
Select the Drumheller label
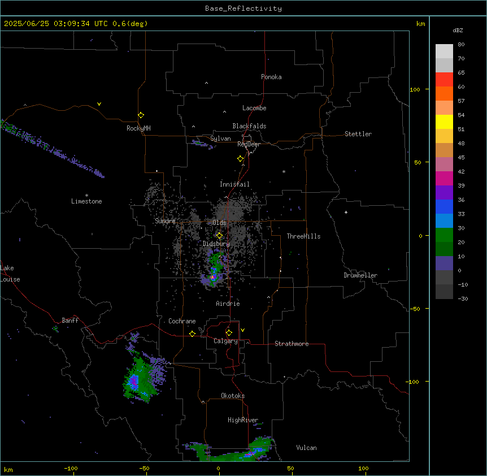click(x=360, y=275)
